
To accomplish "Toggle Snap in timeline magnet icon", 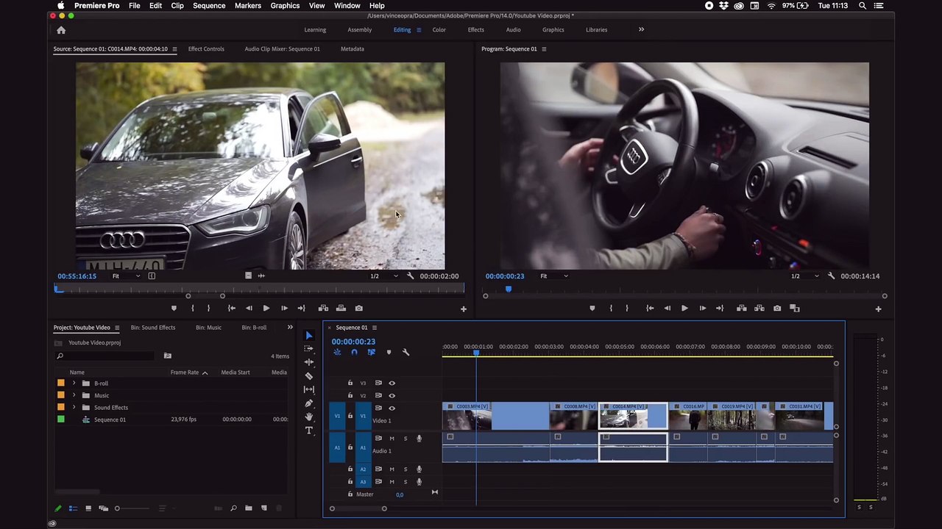I will [x=354, y=352].
